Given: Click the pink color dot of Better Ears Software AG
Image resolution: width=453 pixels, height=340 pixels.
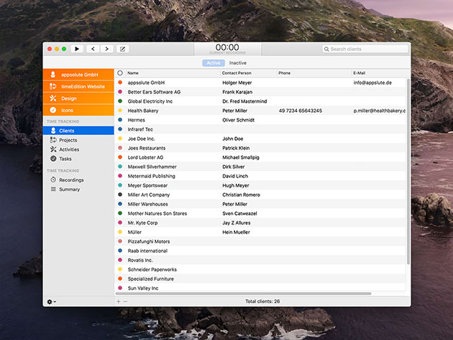Looking at the screenshot, I should (120, 92).
